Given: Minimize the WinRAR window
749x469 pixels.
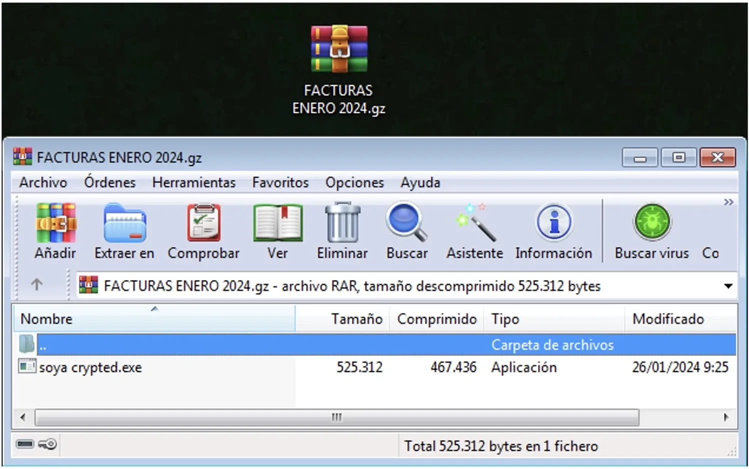Looking at the screenshot, I should pos(640,157).
